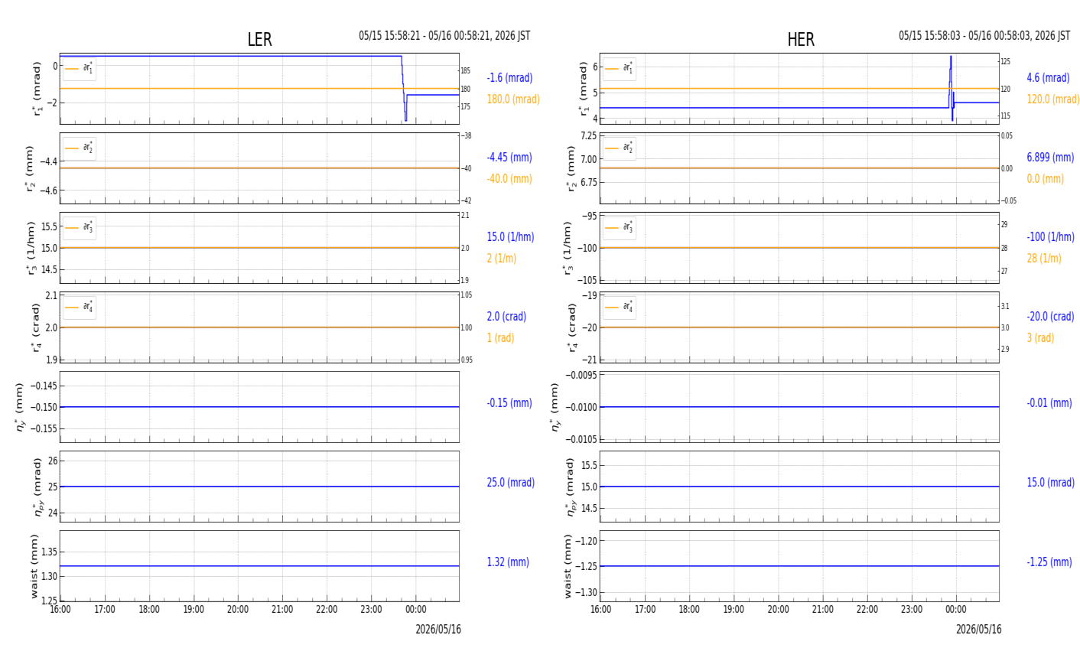Click the ∂r4* legend in LER plot
1080x661 pixels.
pyautogui.click(x=80, y=307)
